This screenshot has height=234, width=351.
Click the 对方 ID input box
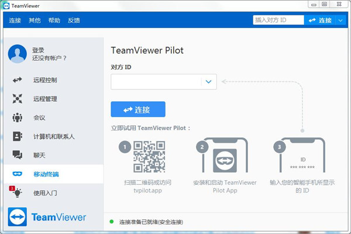156,82
